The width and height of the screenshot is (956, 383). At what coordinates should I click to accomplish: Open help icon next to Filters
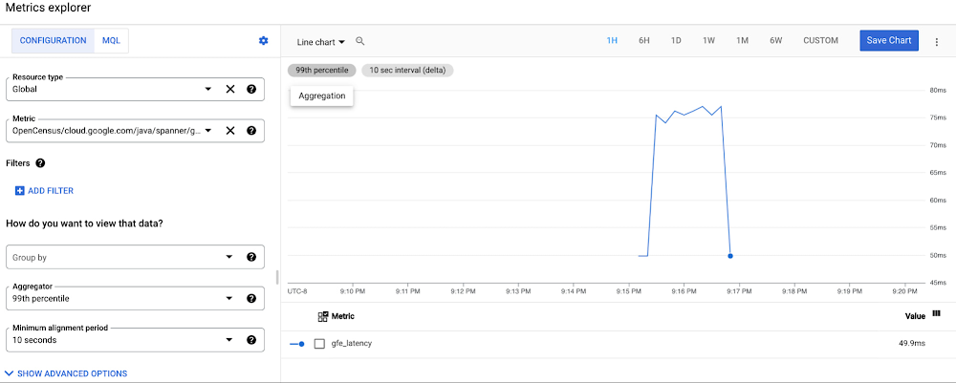click(x=40, y=163)
